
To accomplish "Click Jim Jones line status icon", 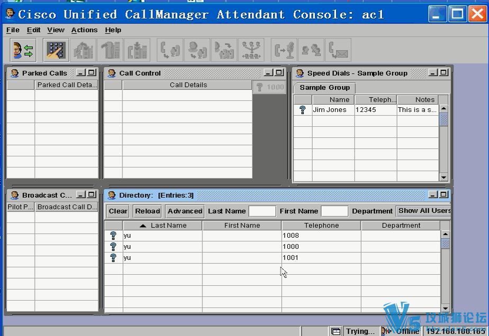I will pos(302,109).
